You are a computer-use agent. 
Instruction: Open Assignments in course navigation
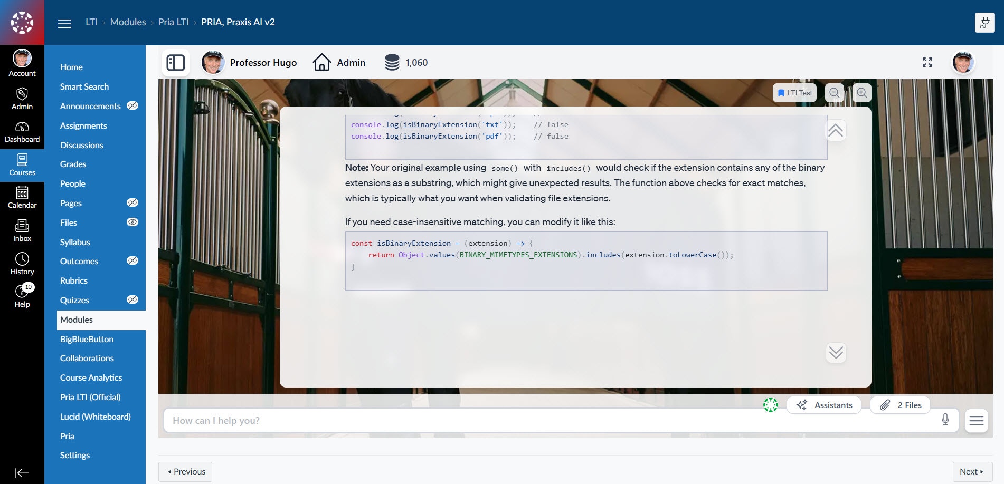click(83, 125)
